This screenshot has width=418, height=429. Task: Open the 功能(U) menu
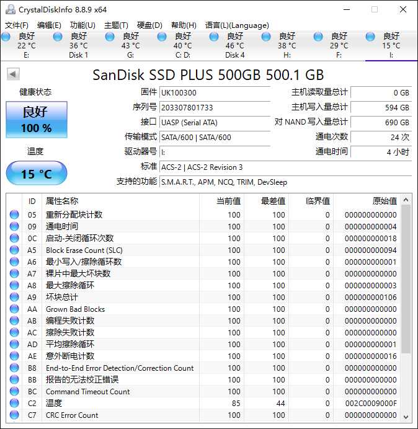(x=82, y=25)
